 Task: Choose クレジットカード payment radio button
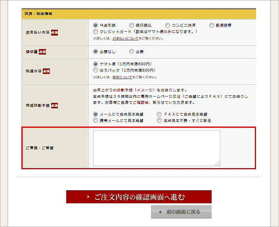tap(96, 31)
